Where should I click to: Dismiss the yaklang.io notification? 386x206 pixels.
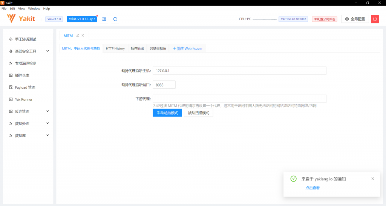tap(373, 179)
